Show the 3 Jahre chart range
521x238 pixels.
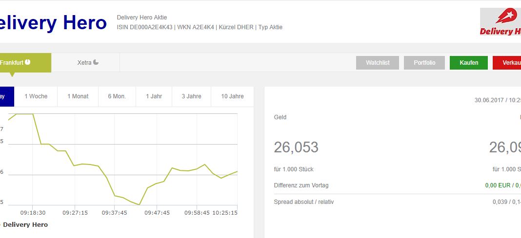tap(191, 96)
